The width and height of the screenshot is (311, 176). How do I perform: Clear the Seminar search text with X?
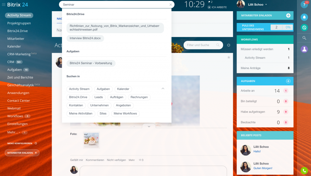(171, 5)
